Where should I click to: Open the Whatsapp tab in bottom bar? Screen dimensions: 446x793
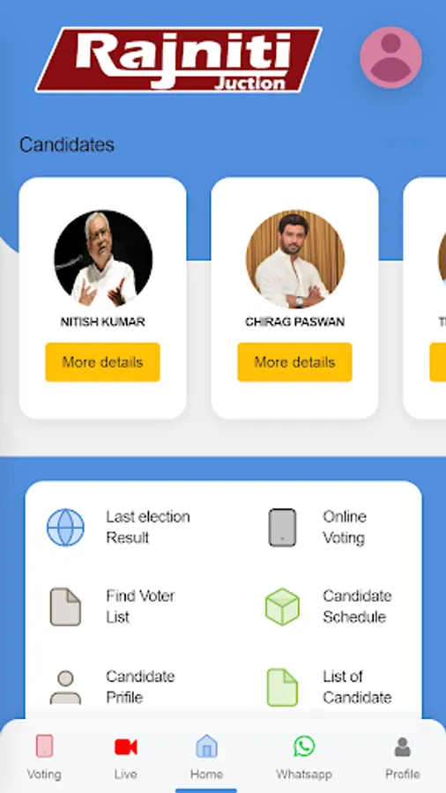(304, 757)
